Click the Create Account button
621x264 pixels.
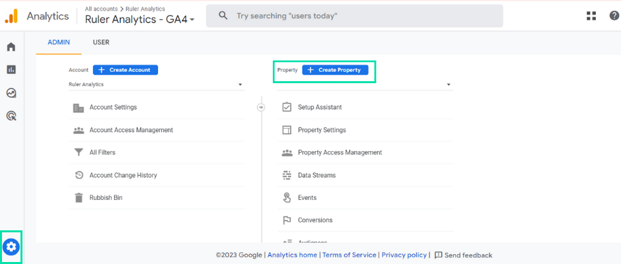pos(125,70)
